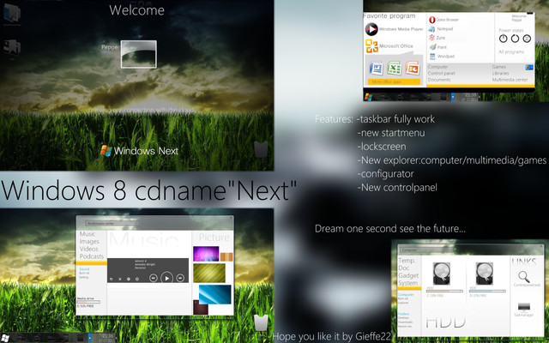Click the Sound link in Multimedia center
The height and width of the screenshot is (343, 549).
pyautogui.click(x=84, y=269)
